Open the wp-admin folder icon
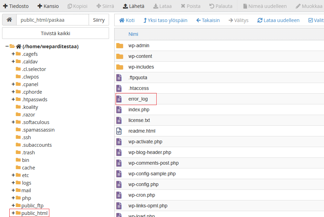324x217 pixels. tap(119, 45)
